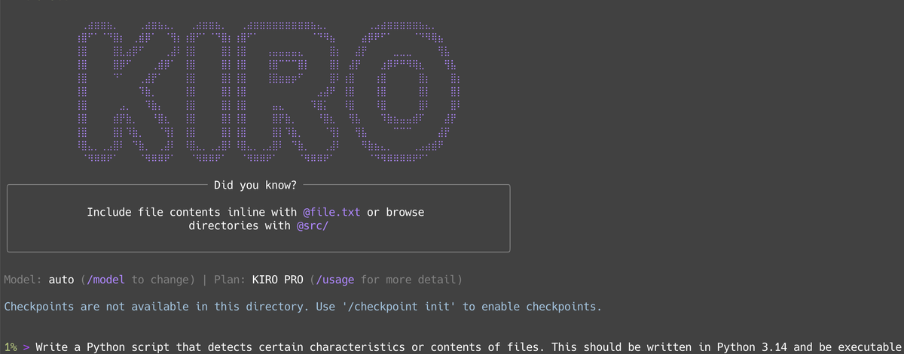Viewport: 904px width, 354px height.
Task: Click the KIRO ASCII art logo
Action: tap(270, 92)
